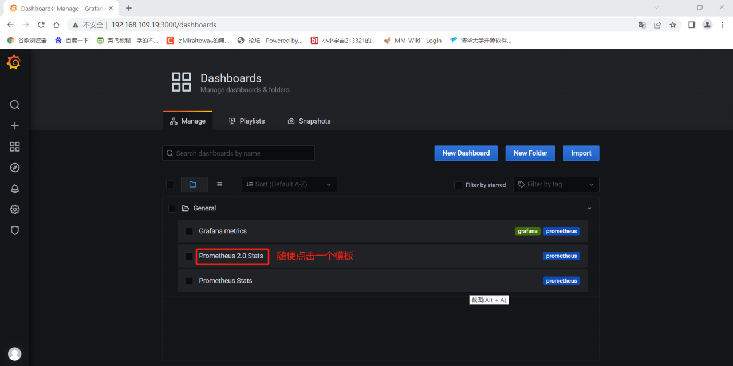733x366 pixels.
Task: Click the grafana tag on Grafana metrics
Action: 527,232
